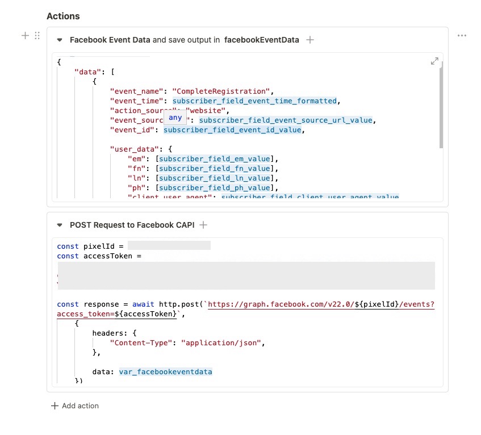
Task: Grab the six-dot drag handle icon
Action: pyautogui.click(x=37, y=36)
